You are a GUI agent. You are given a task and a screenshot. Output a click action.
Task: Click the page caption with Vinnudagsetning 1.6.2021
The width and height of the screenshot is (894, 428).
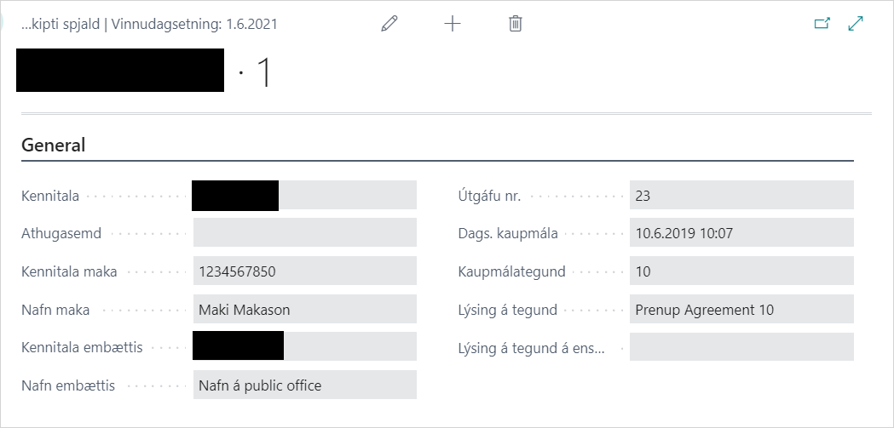[149, 25]
